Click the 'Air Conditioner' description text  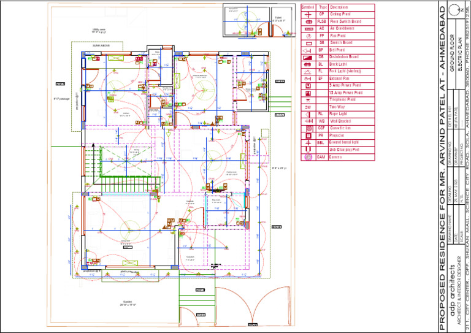pos(342,28)
